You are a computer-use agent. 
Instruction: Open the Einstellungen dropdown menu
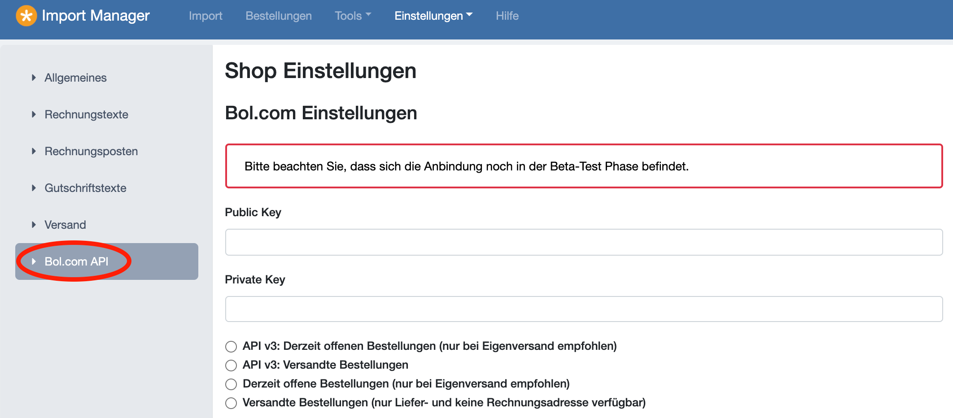tap(433, 16)
